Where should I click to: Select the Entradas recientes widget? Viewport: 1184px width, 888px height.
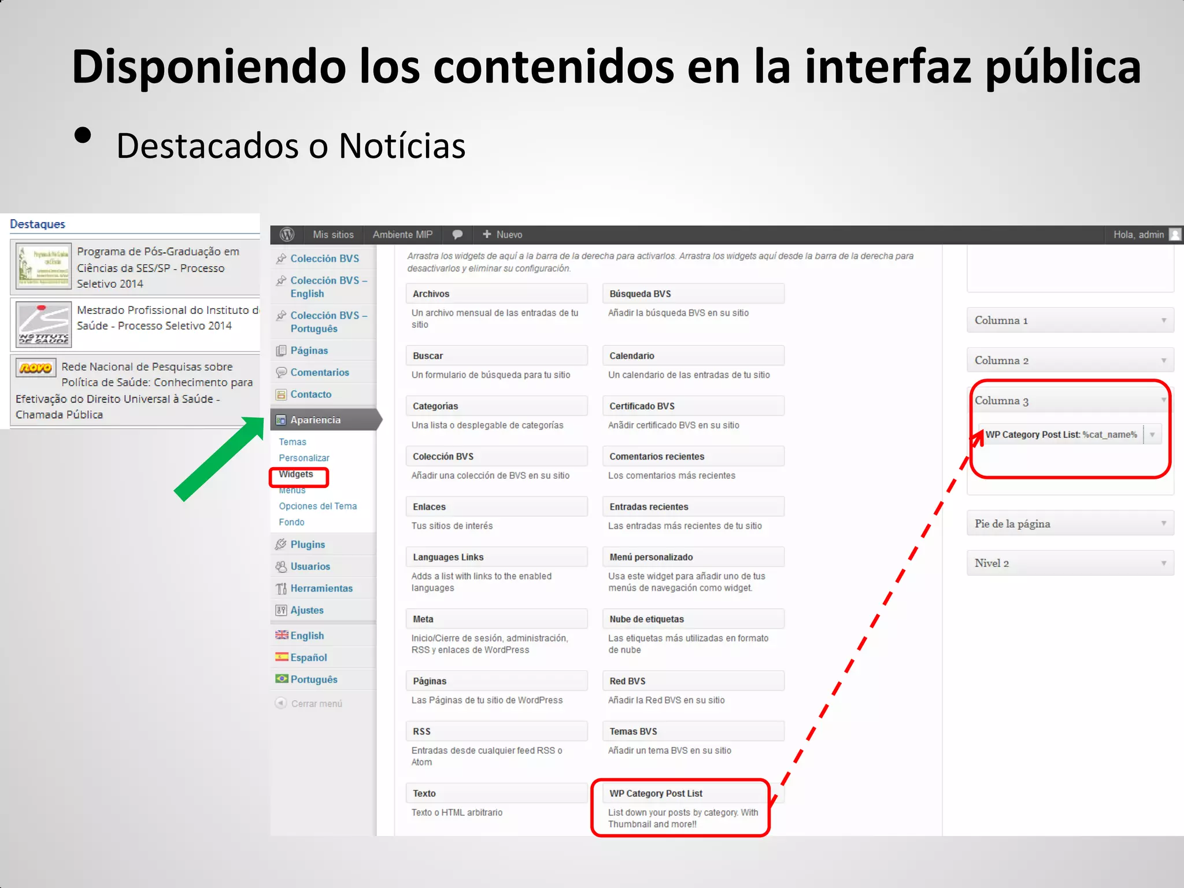(693, 506)
